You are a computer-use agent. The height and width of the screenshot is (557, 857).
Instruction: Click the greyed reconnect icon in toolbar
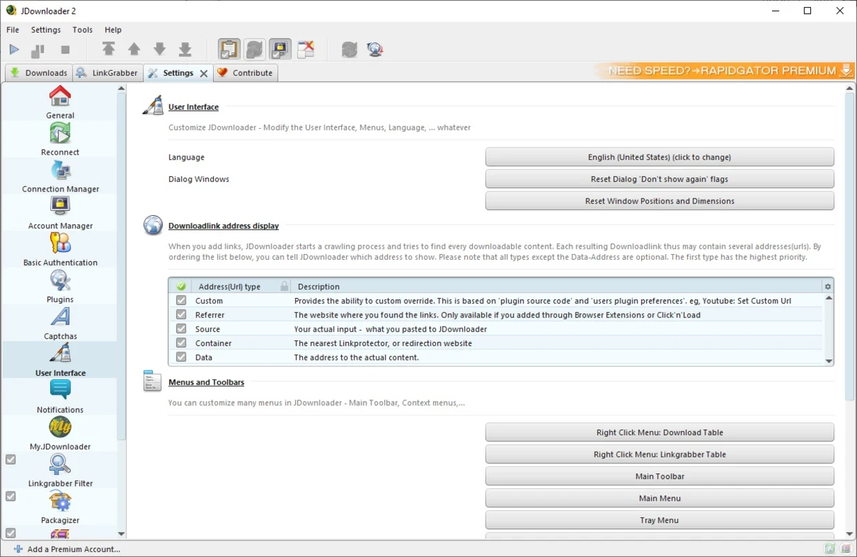[349, 49]
